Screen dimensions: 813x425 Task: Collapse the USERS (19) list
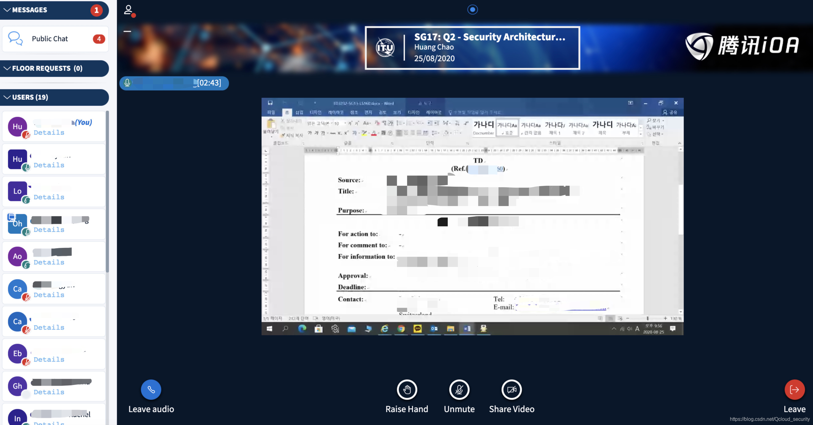click(7, 97)
